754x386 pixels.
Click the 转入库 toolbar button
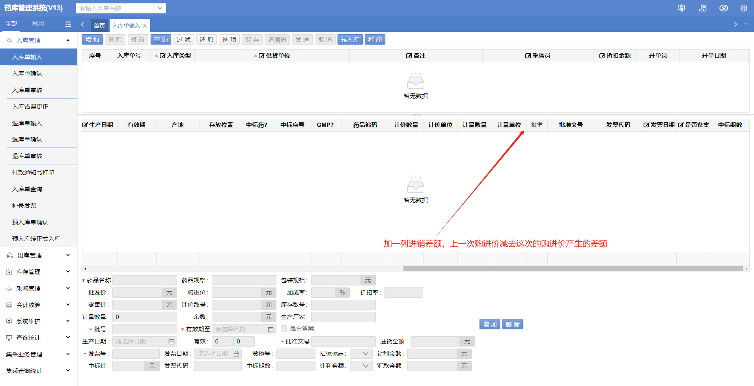350,40
